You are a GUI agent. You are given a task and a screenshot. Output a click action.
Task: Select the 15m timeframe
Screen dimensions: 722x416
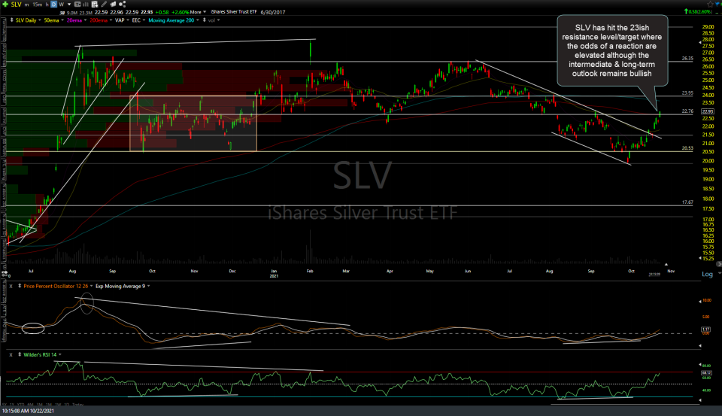[38, 5]
